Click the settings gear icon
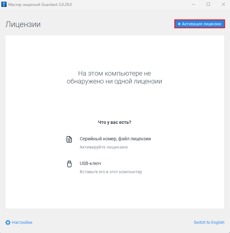Screen dimensions: 230x233 coord(8,222)
